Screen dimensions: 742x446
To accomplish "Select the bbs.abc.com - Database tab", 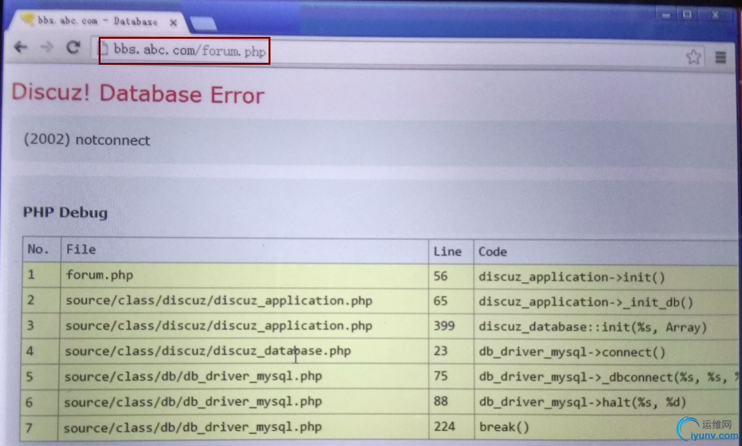I will (97, 21).
